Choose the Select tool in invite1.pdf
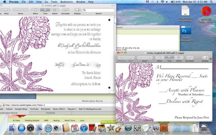Viewport: 216px width, 135px height. coord(55,10)
